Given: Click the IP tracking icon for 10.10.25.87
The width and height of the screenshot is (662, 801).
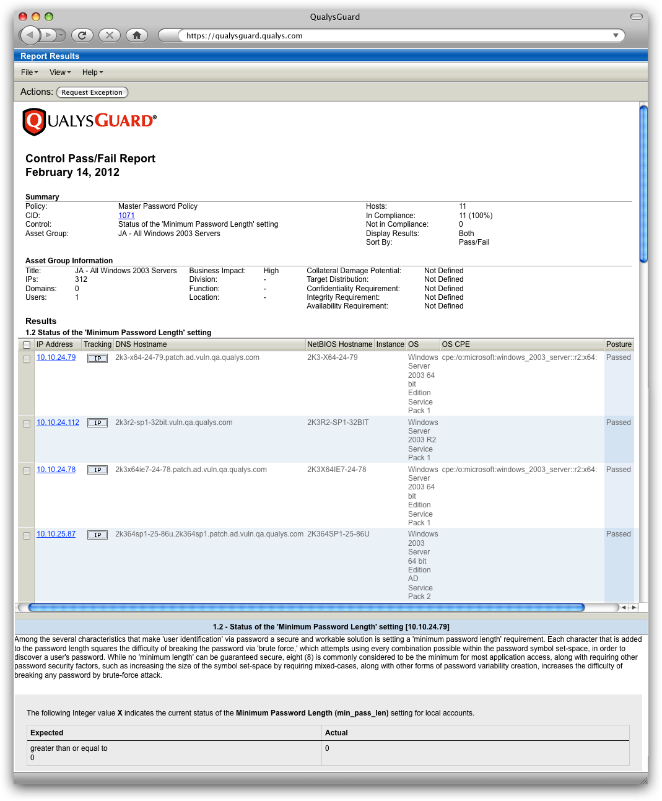Looking at the screenshot, I should coord(97,535).
